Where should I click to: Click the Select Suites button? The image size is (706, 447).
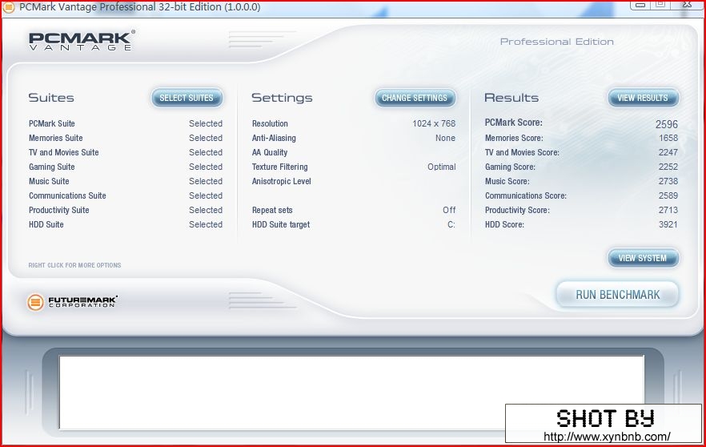click(x=187, y=98)
